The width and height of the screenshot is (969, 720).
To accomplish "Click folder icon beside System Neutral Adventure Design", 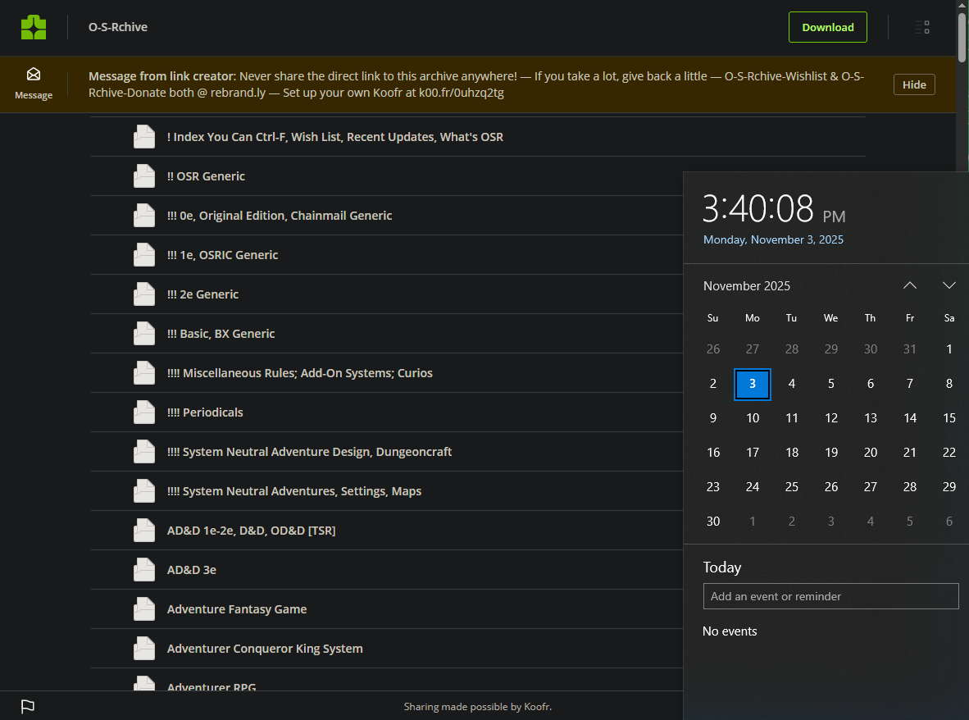I will click(x=144, y=451).
